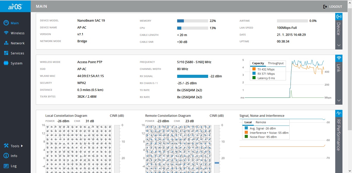Image resolution: width=352 pixels, height=173 pixels.
Task: Click the remote CINR level indicator
Action: 217,163
